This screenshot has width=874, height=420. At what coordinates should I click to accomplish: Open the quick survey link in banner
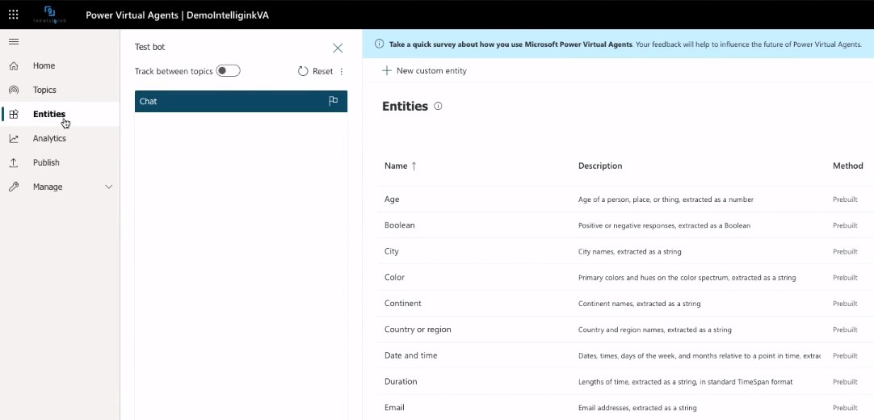(511, 44)
